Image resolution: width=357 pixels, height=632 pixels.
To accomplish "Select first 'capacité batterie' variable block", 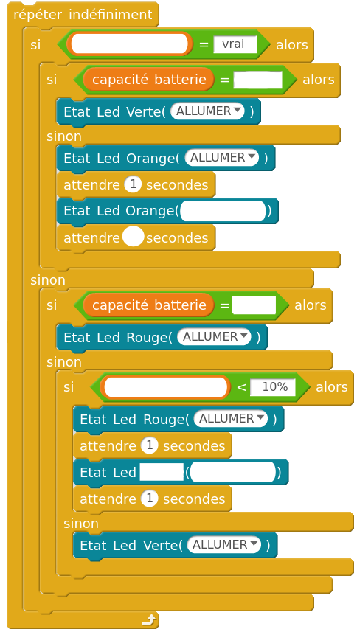I will (149, 80).
